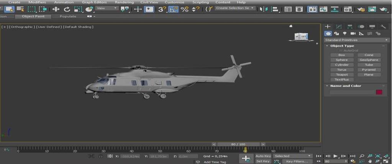Click the red object color swatch

point(379,92)
